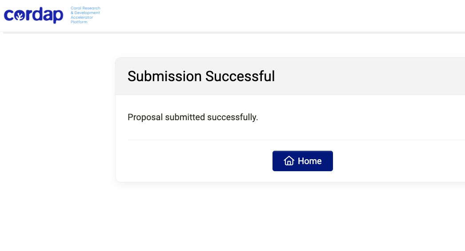This screenshot has height=251, width=465.
Task: Click the "Home" text label
Action: 309,161
